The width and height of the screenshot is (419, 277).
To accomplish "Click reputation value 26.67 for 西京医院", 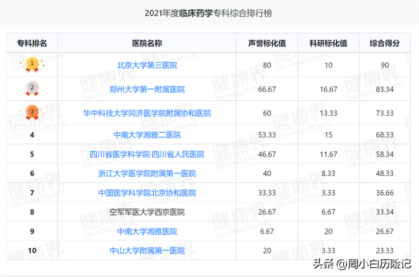I will pos(267,212).
